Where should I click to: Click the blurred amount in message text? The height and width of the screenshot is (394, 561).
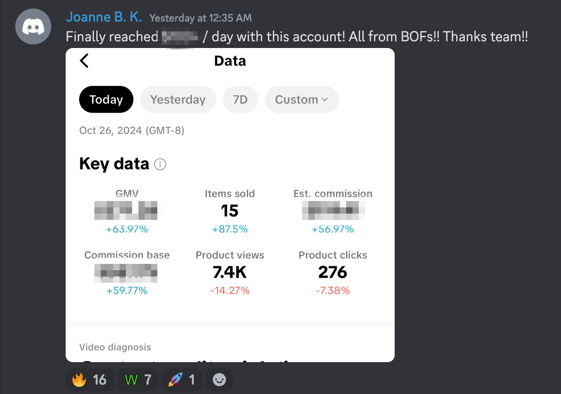[x=180, y=37]
